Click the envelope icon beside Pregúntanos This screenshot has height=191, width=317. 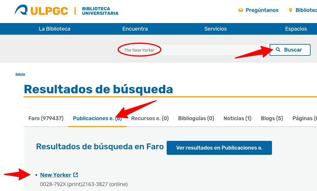click(241, 10)
